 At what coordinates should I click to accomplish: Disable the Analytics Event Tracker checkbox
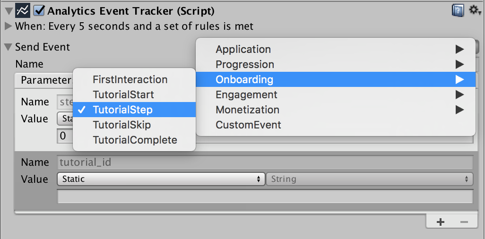(39, 11)
